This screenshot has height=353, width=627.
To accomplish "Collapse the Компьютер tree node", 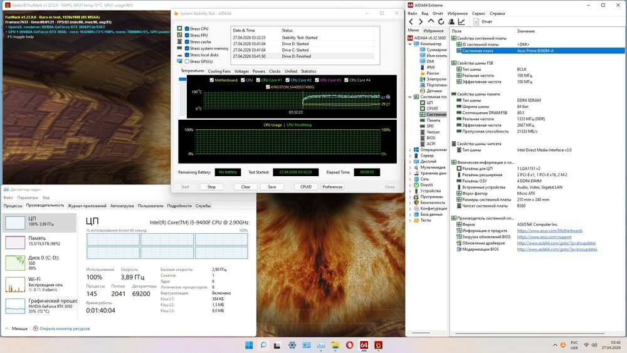I will point(410,44).
